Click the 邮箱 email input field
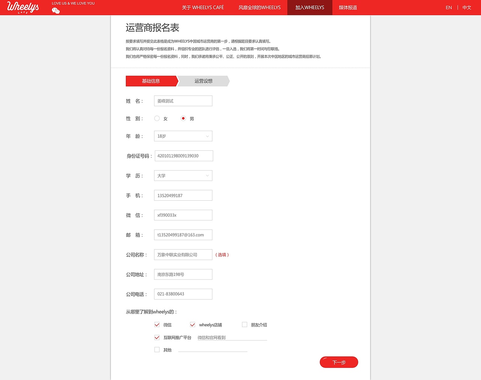 coord(183,235)
